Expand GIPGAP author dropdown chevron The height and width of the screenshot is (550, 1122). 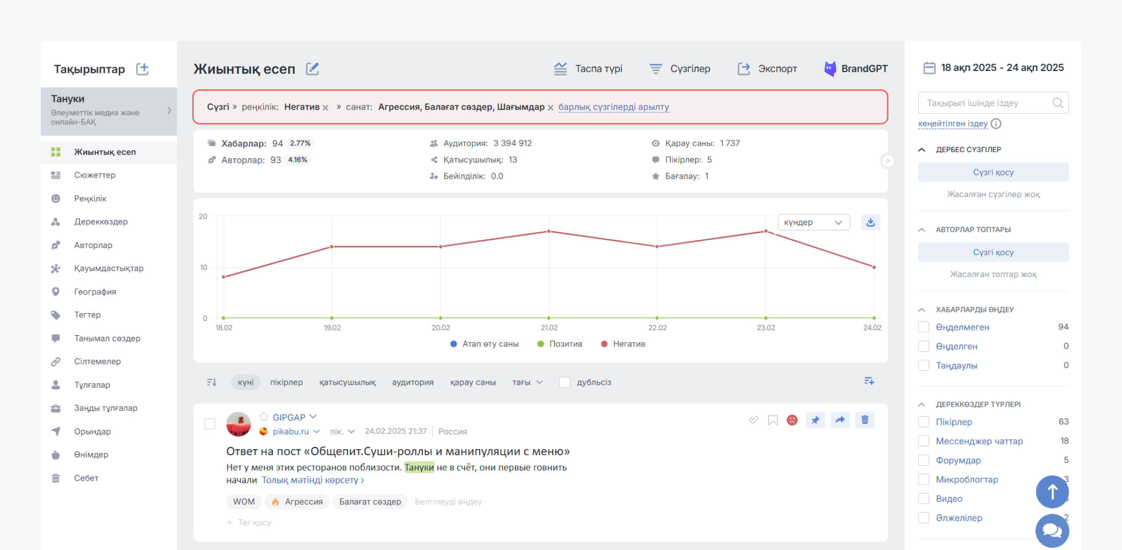coord(313,417)
